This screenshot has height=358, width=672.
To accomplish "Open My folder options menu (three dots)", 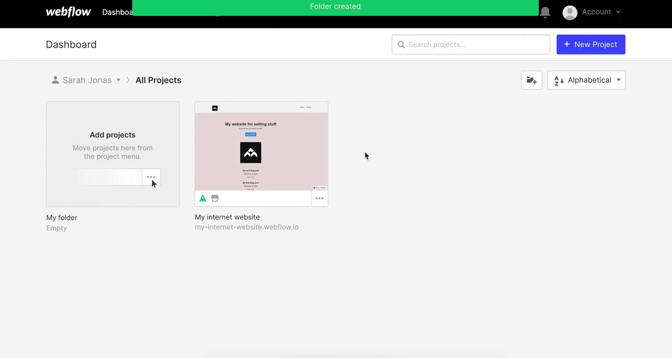I will [x=151, y=177].
